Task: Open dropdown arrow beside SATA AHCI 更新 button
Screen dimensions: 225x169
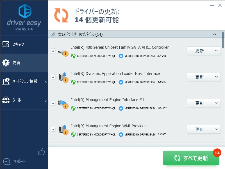Action: coord(216,51)
